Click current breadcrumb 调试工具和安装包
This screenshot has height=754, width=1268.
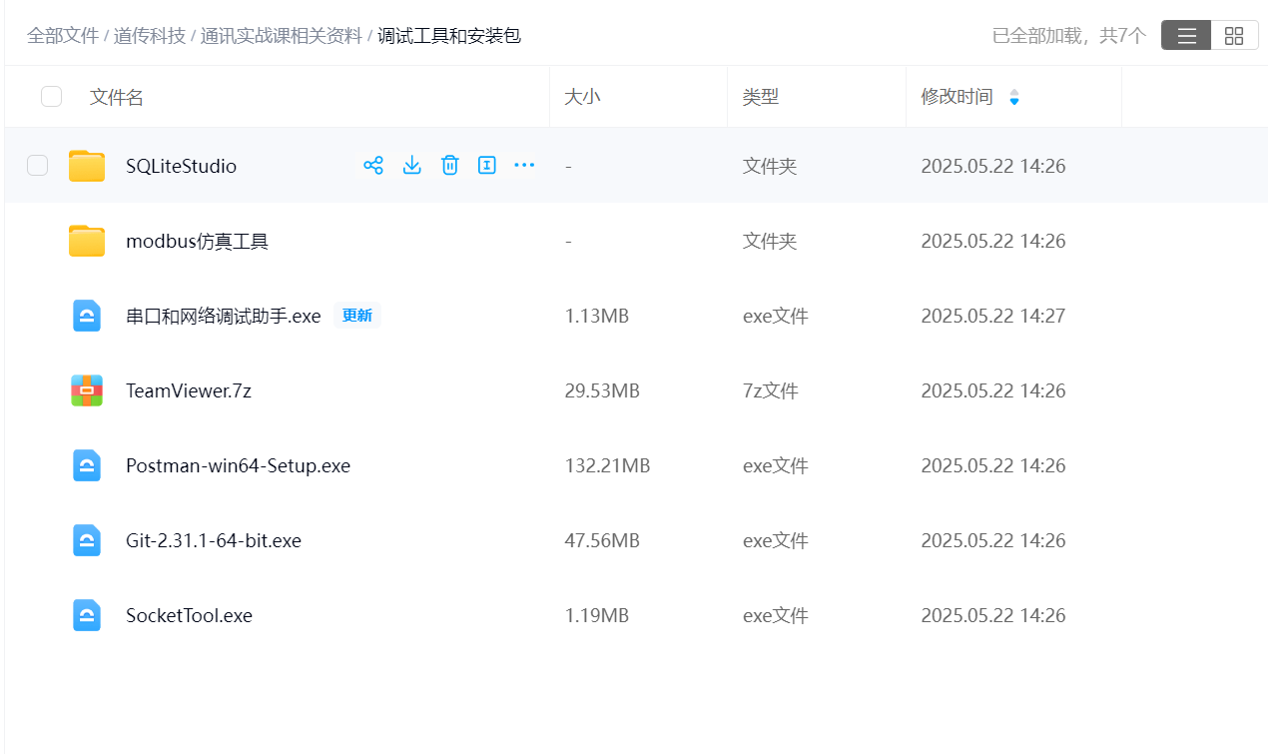click(449, 36)
